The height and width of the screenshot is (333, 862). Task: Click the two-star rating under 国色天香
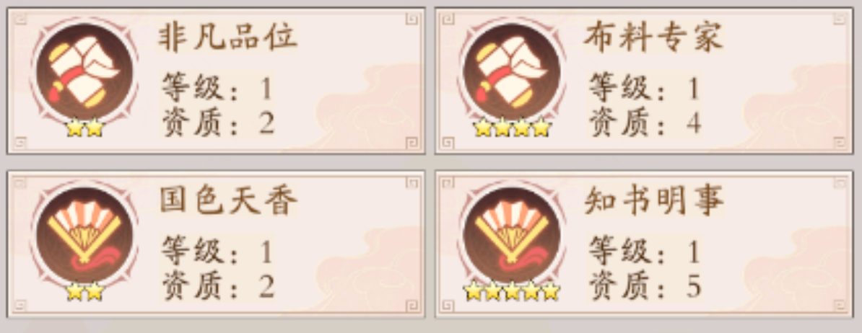pyautogui.click(x=84, y=292)
